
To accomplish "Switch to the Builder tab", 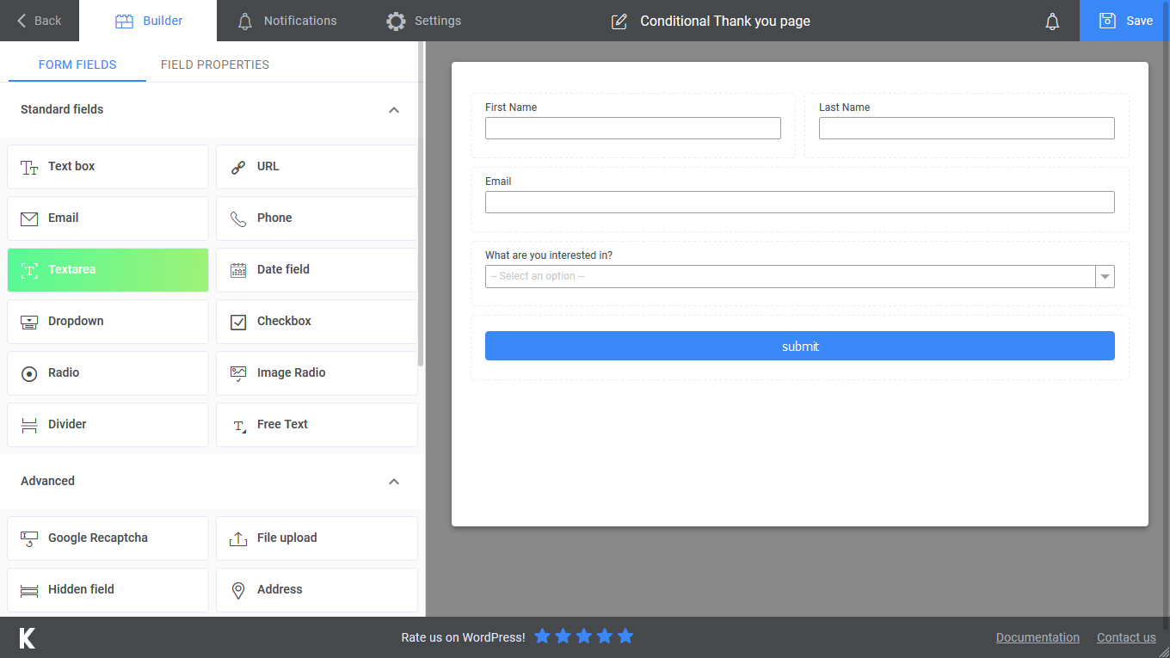I will tap(148, 21).
